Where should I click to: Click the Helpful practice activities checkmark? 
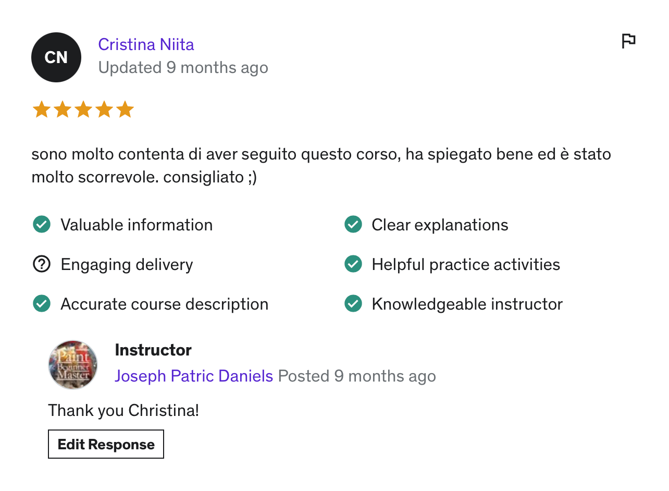tap(353, 264)
